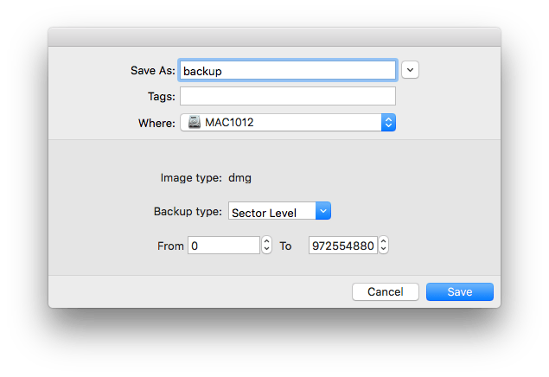Click the Tags input field

[x=288, y=96]
